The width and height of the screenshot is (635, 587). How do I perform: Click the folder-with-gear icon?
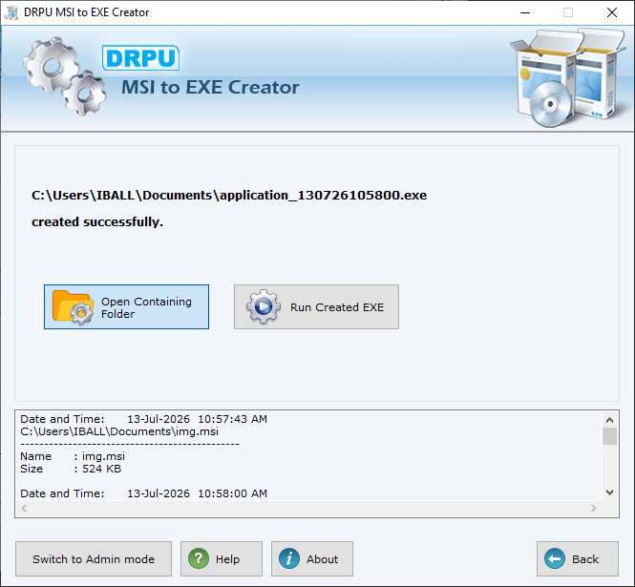tap(73, 307)
